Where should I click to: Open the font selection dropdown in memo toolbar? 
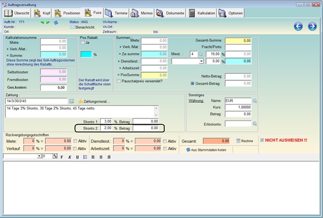tap(40, 156)
